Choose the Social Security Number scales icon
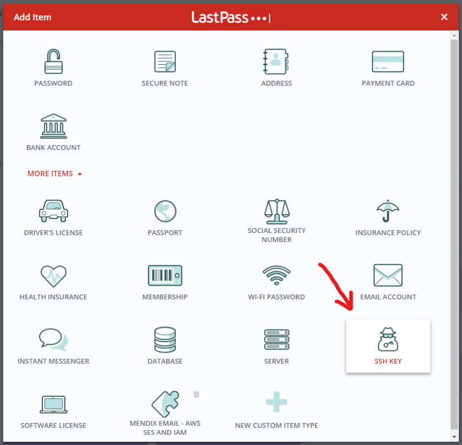Screen dimensions: 462x445 [x=276, y=210]
